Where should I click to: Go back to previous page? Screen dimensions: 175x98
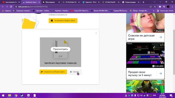(3, 7)
